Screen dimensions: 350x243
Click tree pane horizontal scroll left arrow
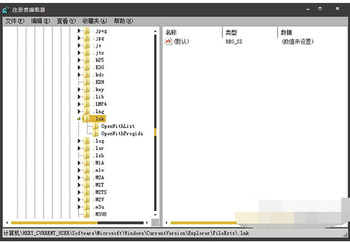pyautogui.click(x=7, y=222)
